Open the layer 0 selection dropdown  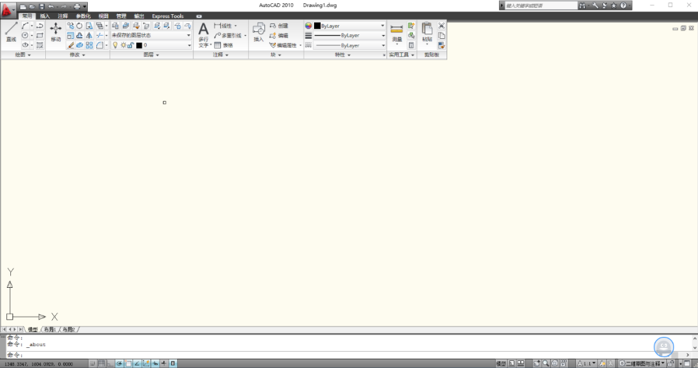tap(151, 45)
